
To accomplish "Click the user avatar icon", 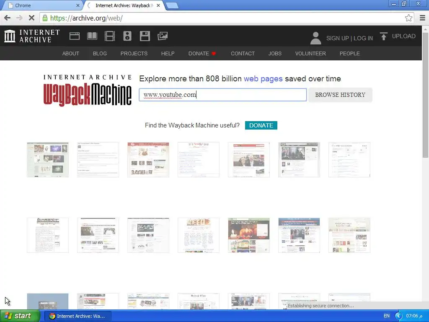I will [x=315, y=38].
